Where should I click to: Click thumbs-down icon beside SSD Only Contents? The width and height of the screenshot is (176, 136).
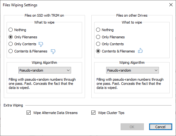click(x=41, y=44)
